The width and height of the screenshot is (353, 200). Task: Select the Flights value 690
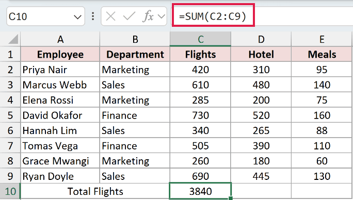200,176
